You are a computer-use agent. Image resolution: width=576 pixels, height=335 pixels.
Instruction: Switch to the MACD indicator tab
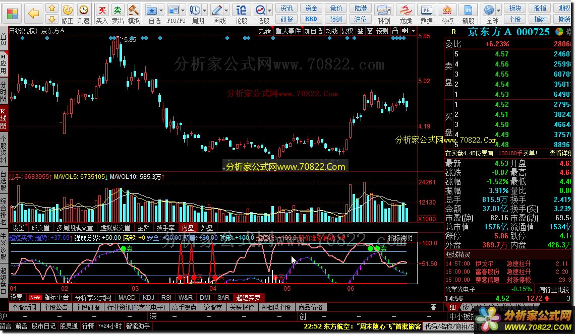[127, 298]
